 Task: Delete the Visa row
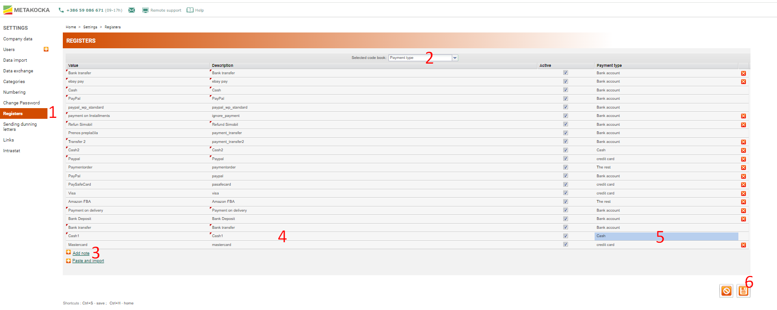click(743, 194)
